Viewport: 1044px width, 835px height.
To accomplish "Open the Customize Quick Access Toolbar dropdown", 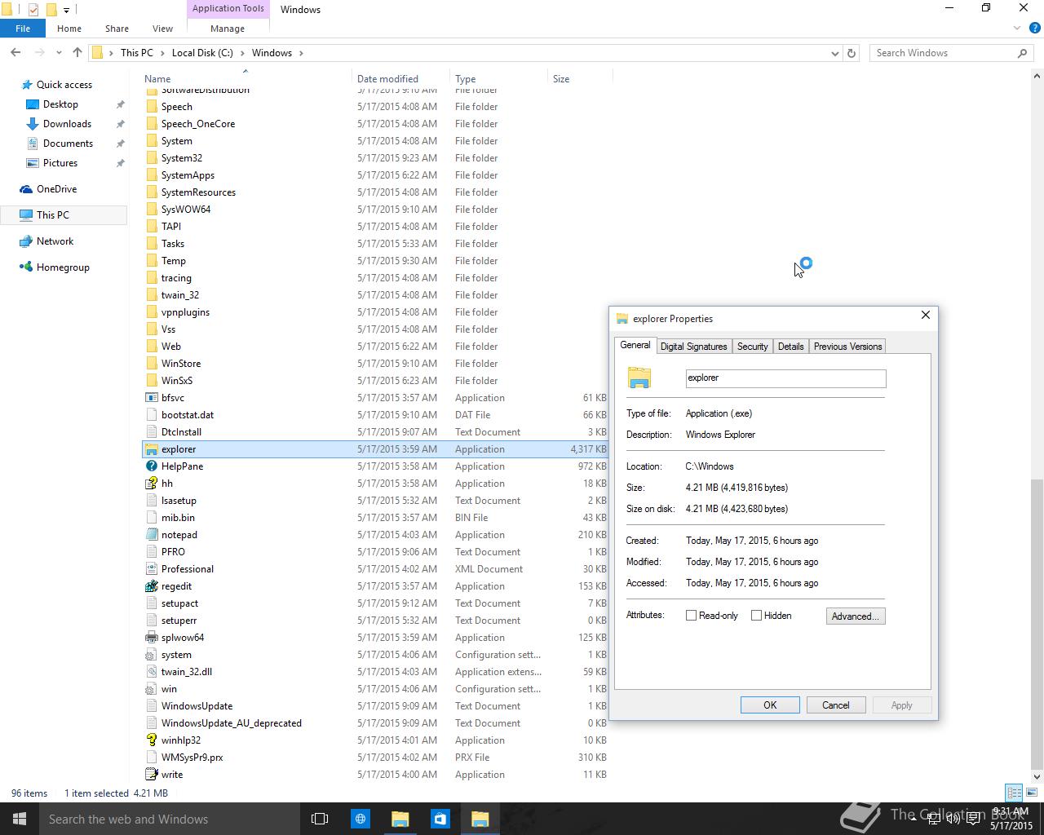I will click(67, 11).
